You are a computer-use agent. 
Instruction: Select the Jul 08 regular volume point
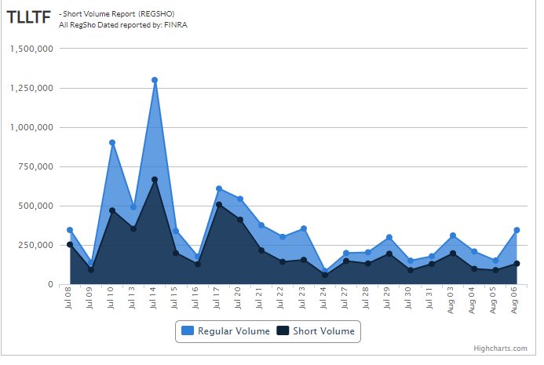pos(70,230)
